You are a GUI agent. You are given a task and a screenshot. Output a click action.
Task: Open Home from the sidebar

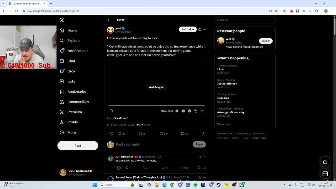(69, 30)
